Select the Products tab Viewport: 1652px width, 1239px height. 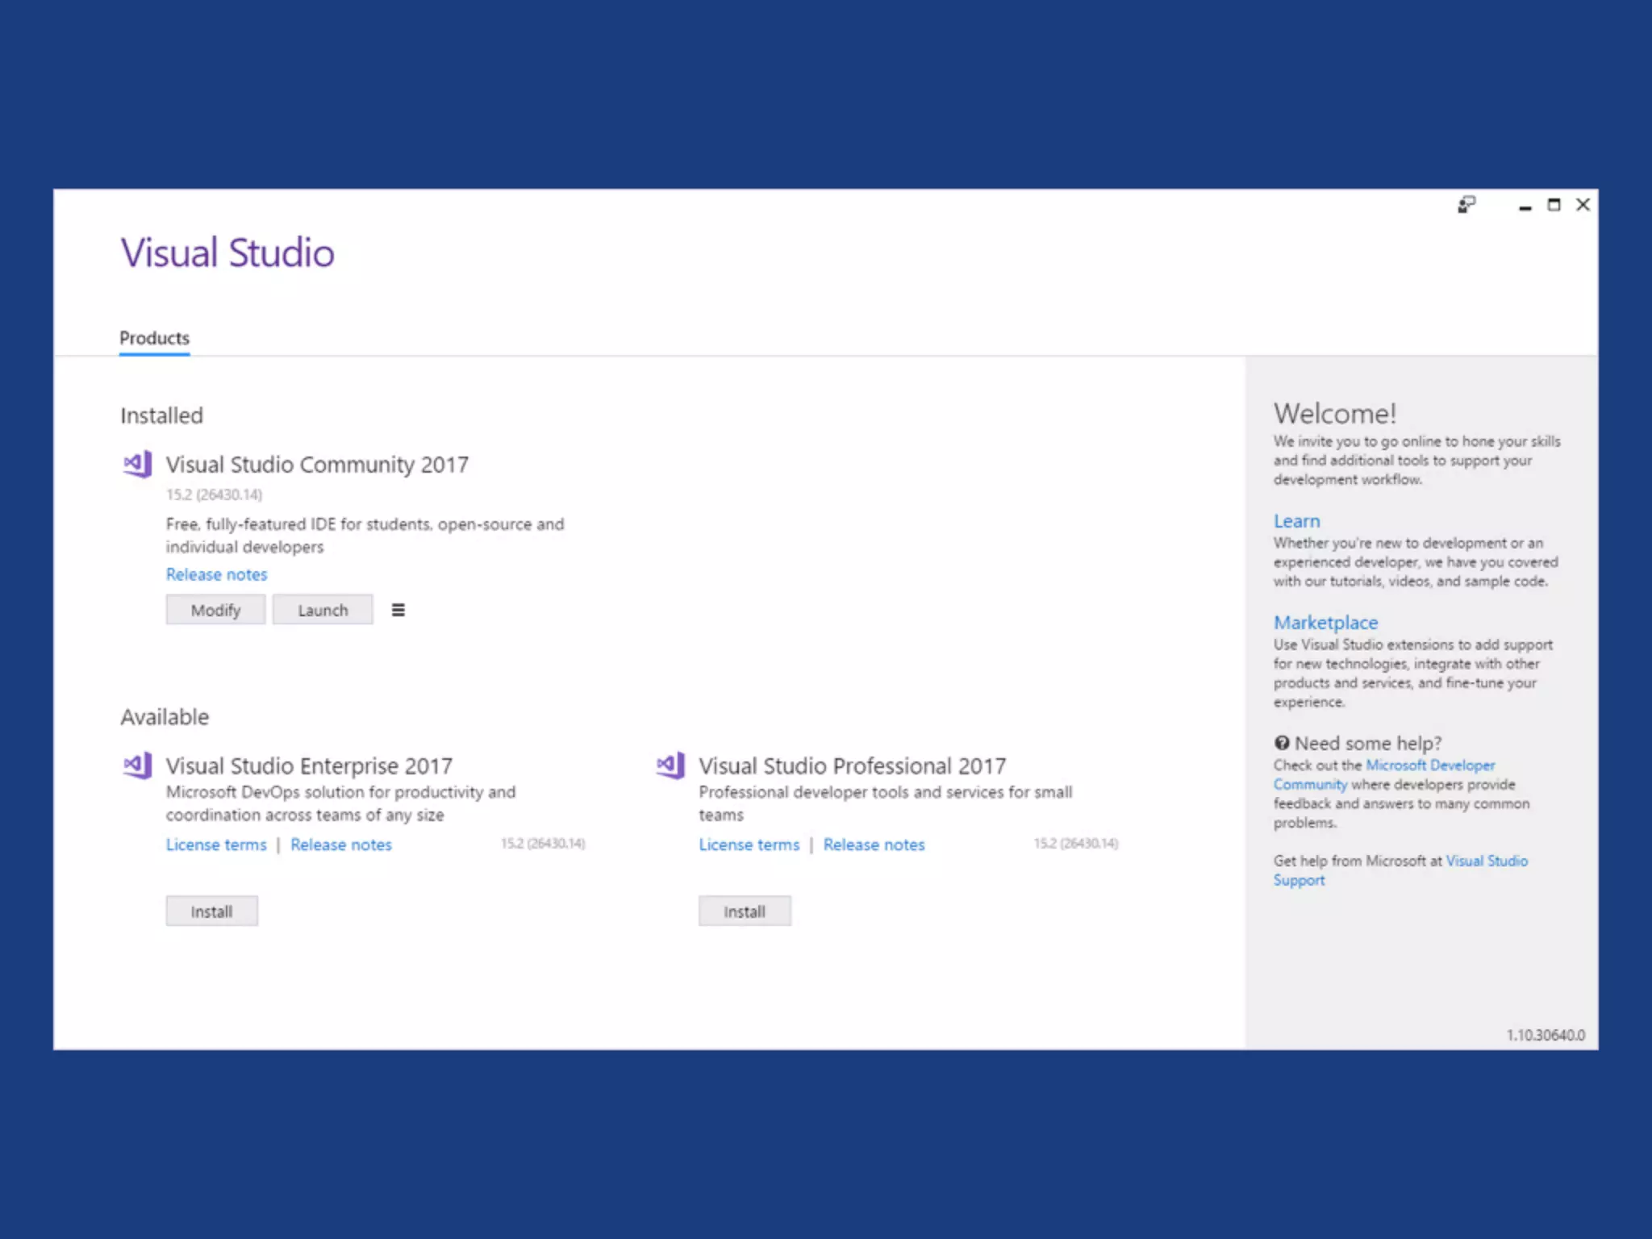click(x=154, y=338)
